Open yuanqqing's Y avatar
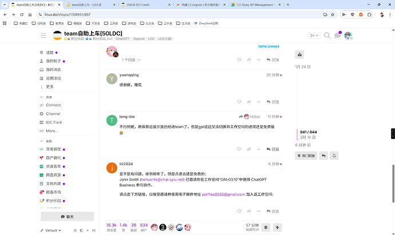 tap(112, 79)
